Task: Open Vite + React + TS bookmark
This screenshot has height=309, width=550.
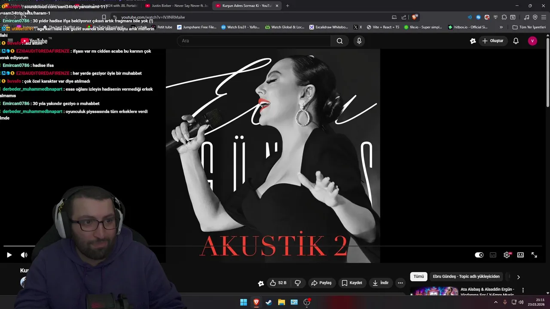Action: click(x=382, y=27)
